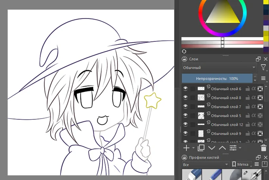Hide Обычный слой 6 using eye icon
This screenshot has width=269, height=180.
pyautogui.click(x=185, y=89)
